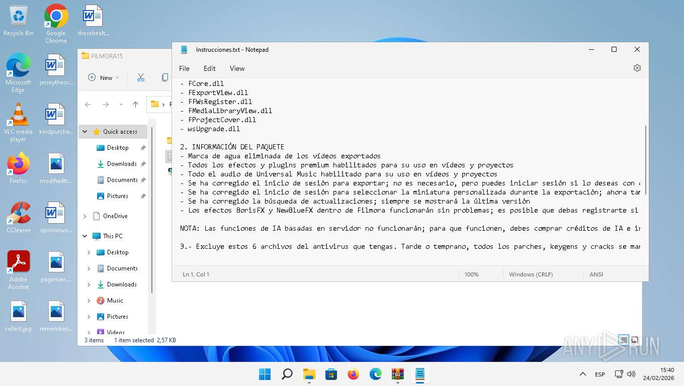The image size is (684, 386).
Task: Open the File menu in Notepad
Action: [x=184, y=68]
